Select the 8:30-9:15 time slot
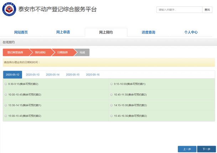The width and height of the screenshot is (217, 153). point(6,84)
